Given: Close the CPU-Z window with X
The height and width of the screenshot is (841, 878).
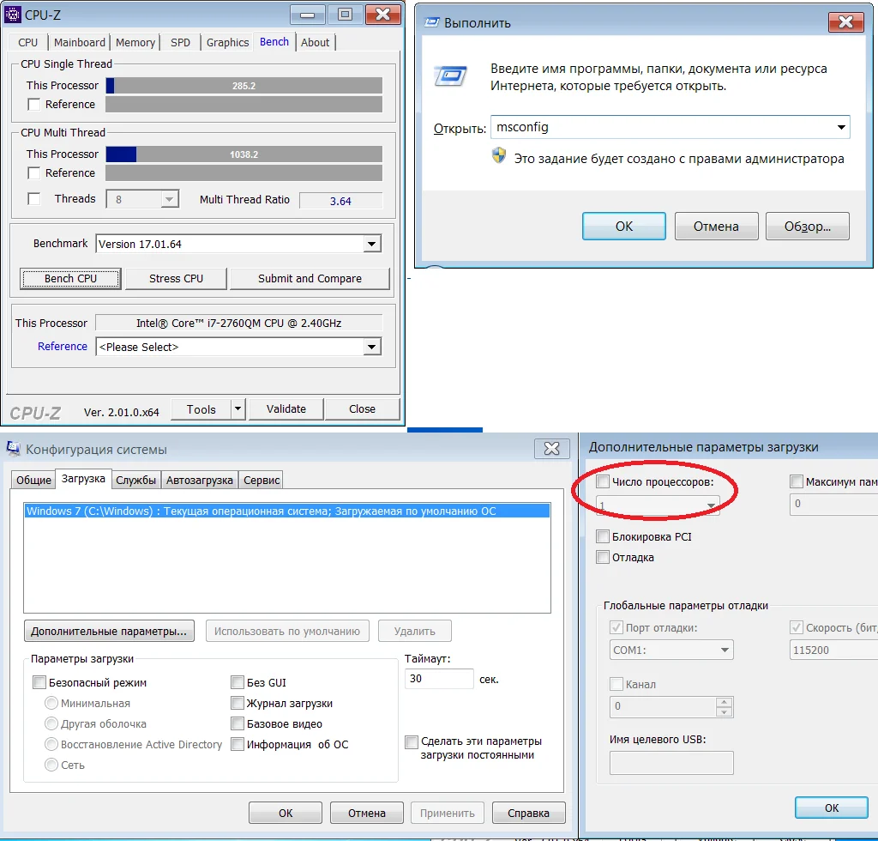Looking at the screenshot, I should coord(383,15).
